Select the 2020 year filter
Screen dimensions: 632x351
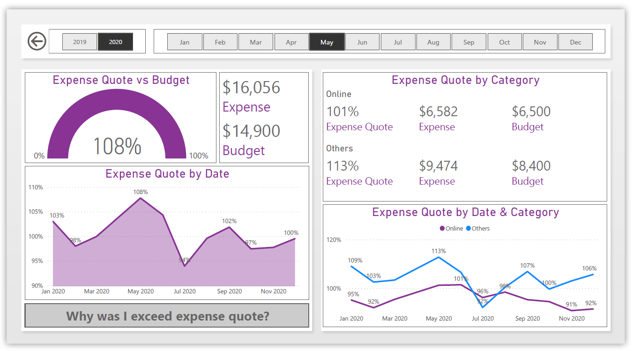115,41
